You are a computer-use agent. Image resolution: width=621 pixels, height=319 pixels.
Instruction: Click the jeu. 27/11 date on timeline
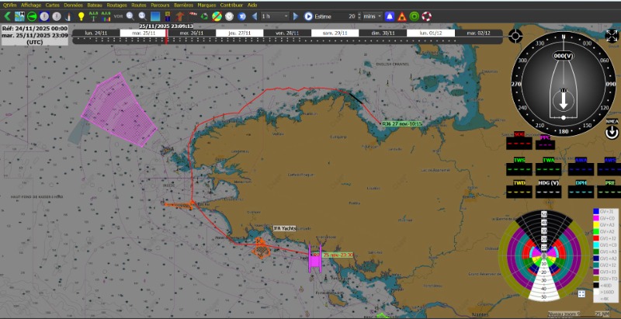tap(240, 33)
